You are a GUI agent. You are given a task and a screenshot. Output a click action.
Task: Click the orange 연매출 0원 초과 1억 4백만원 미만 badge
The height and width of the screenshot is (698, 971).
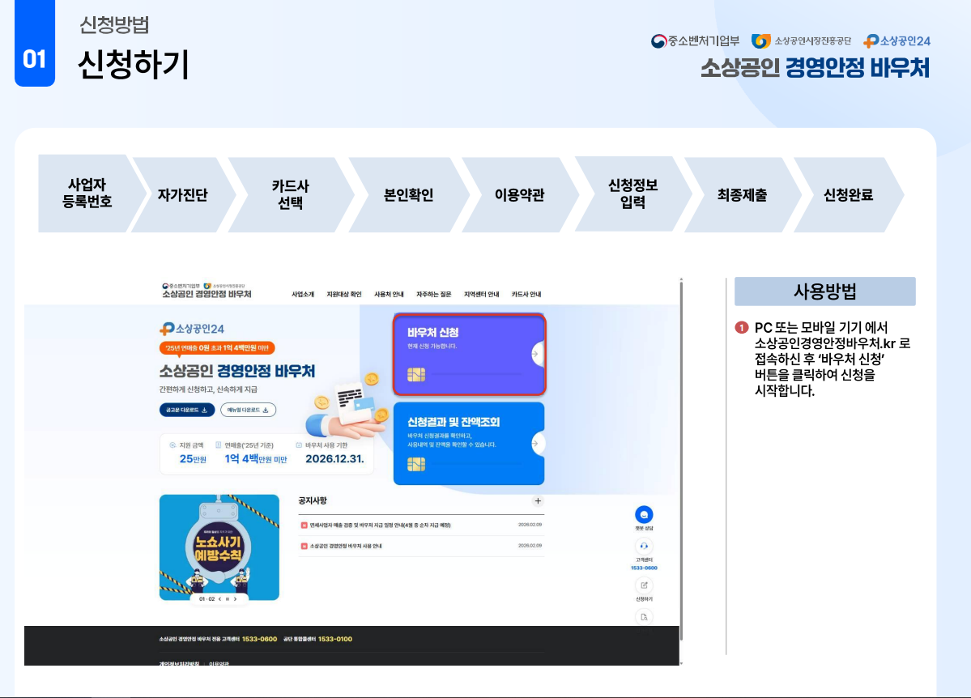click(217, 348)
